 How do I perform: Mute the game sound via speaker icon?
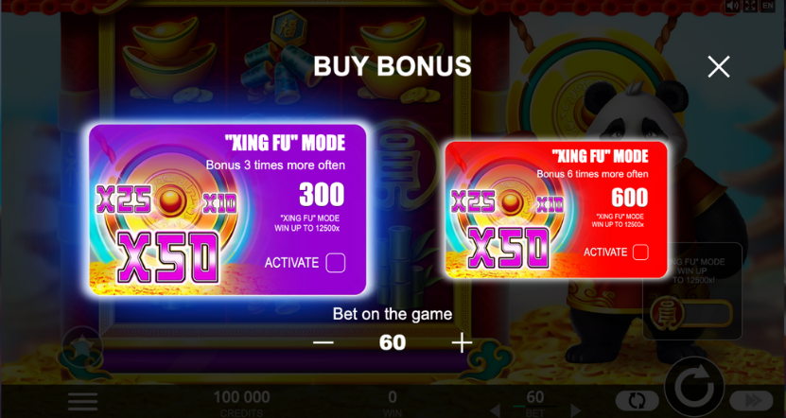point(733,6)
